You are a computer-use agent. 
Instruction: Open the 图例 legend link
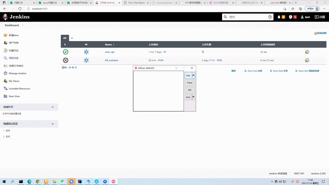[233, 71]
